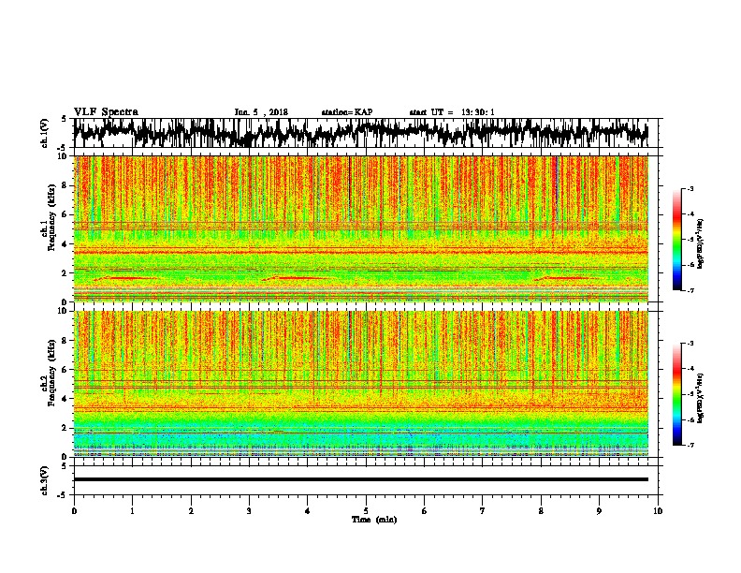
Task: Click time axis tick label '7'
Action: point(483,511)
